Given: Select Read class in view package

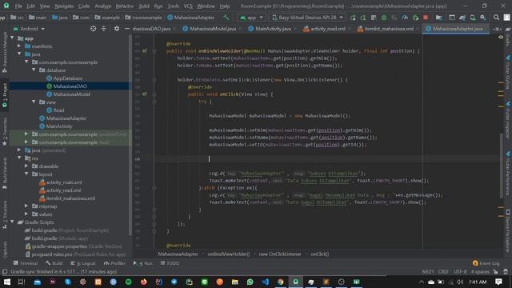Looking at the screenshot, I should 58,110.
